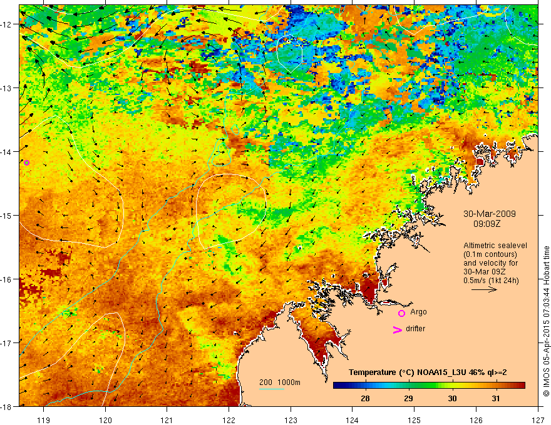The image size is (551, 425).
Task: Click the 120 longitude axis label
Action: tap(105, 420)
